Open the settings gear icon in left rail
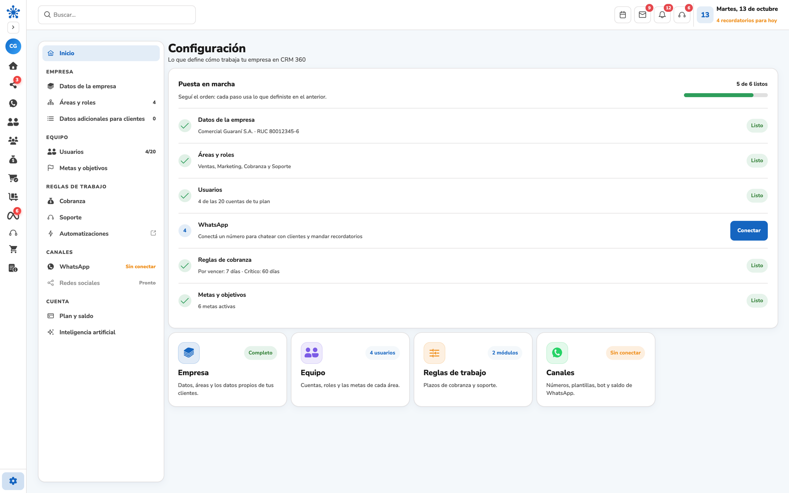The width and height of the screenshot is (789, 493). pyautogui.click(x=13, y=481)
